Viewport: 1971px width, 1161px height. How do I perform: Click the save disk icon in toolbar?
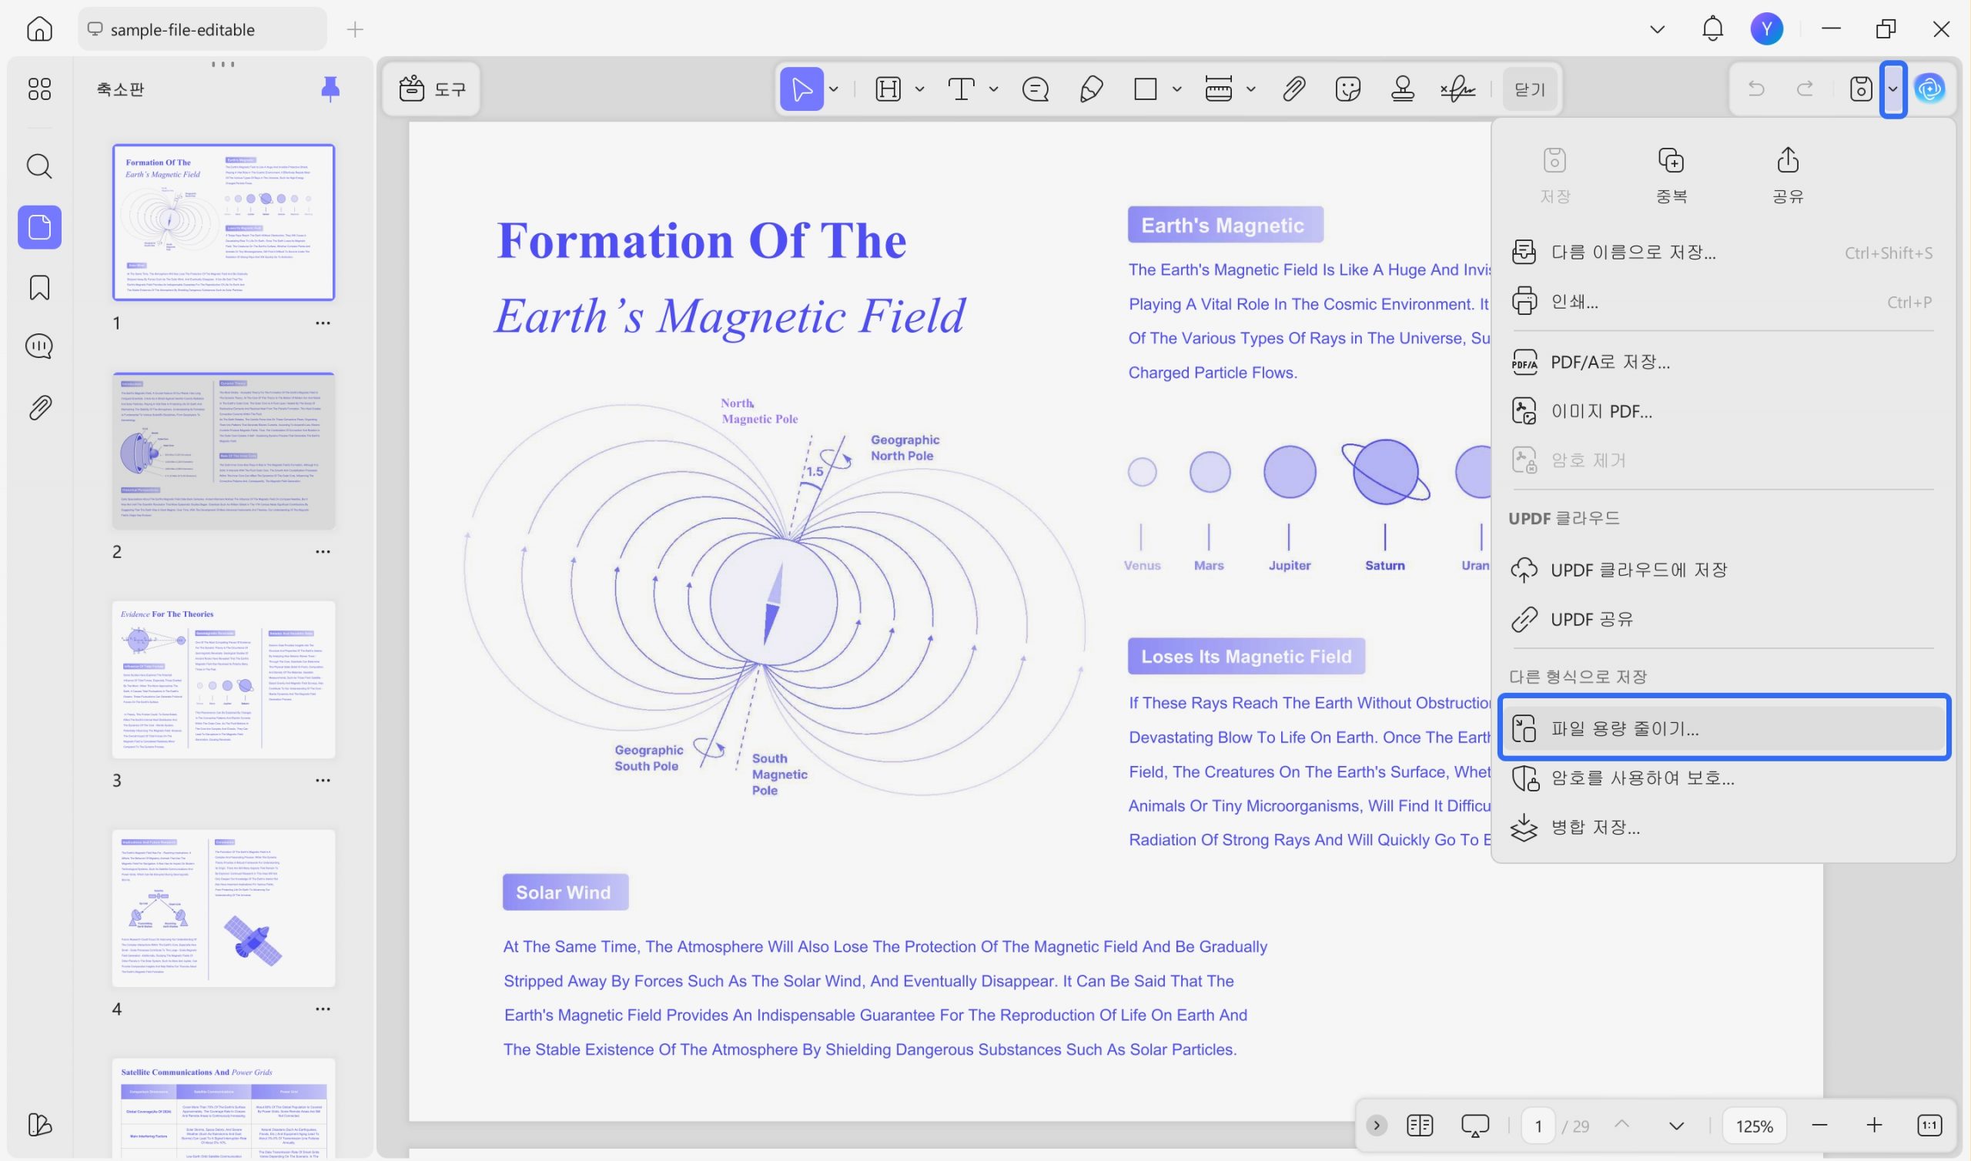click(1861, 89)
